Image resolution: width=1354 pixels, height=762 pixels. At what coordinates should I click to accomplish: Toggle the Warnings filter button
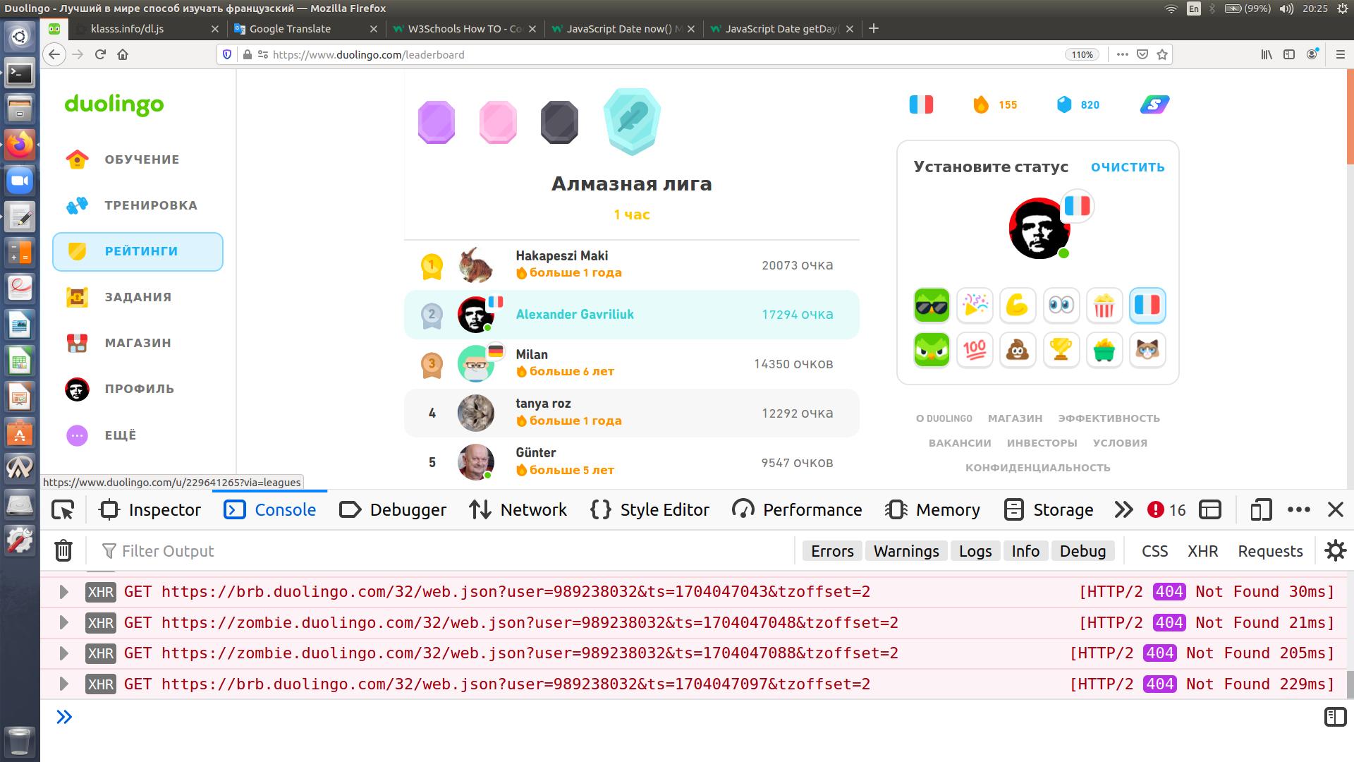coord(905,551)
